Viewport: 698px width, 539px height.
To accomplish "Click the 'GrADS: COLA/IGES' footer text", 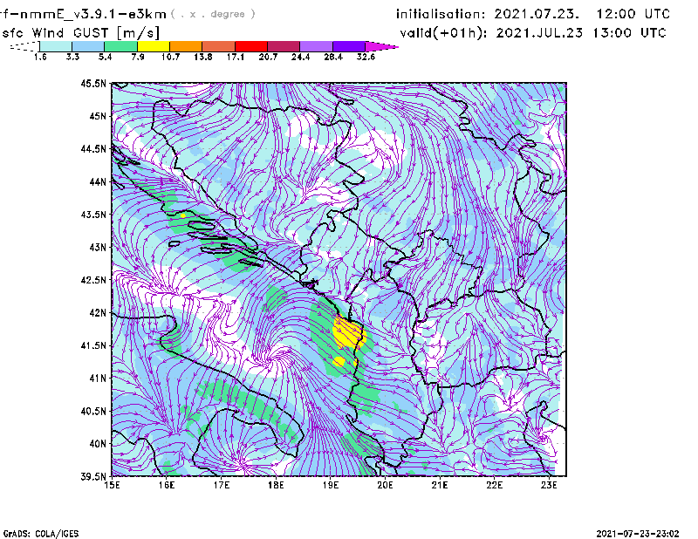I will pyautogui.click(x=41, y=534).
